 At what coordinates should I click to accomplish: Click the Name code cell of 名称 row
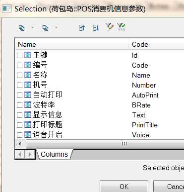(x=141, y=75)
